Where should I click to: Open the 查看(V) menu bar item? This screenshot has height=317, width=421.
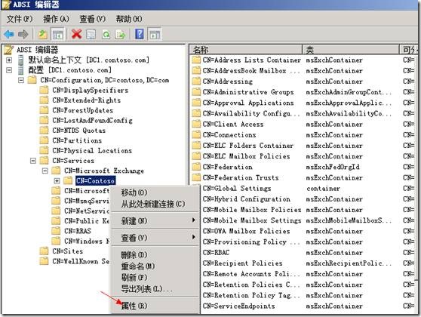tap(92, 19)
